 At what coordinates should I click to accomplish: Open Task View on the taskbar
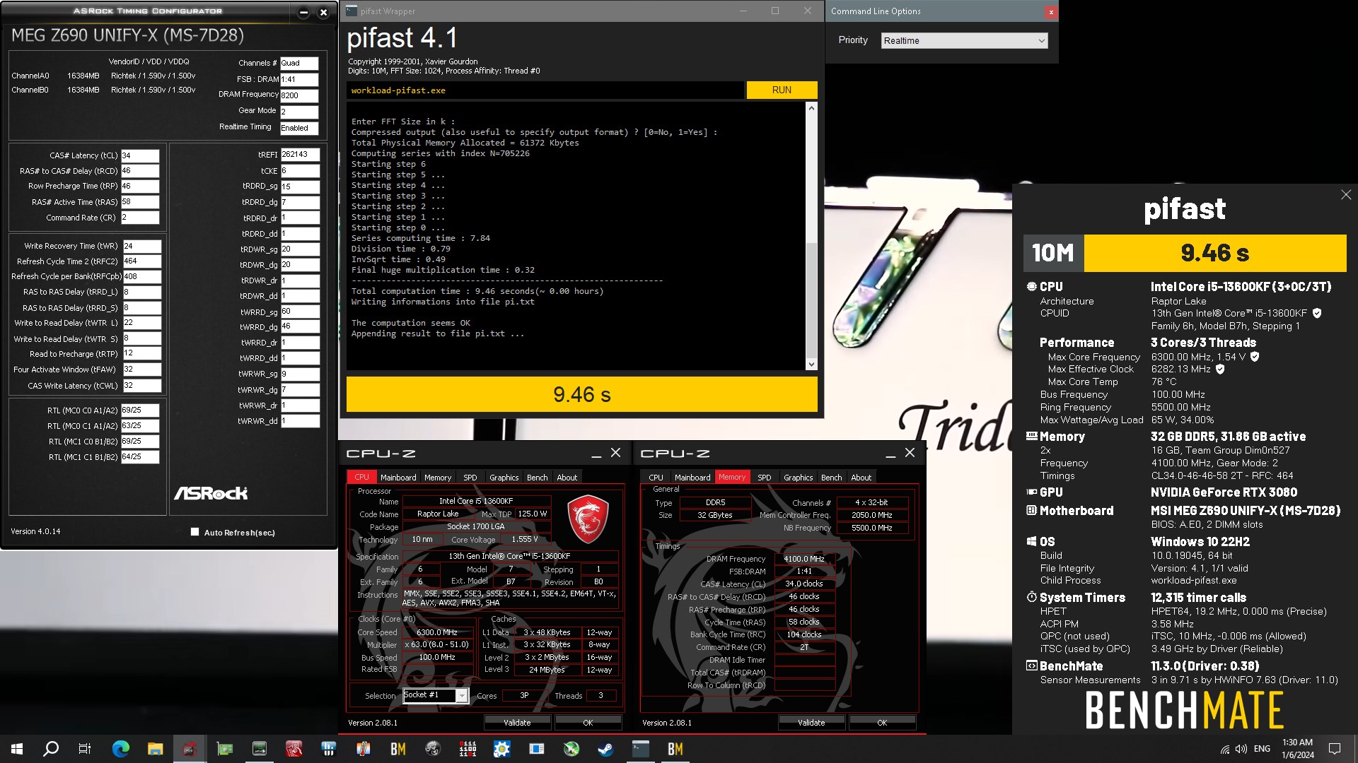pyautogui.click(x=85, y=749)
